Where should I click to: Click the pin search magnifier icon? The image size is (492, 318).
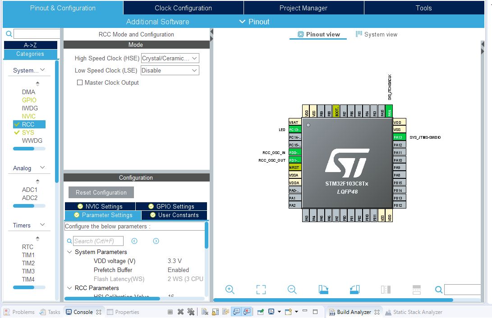coord(439,290)
